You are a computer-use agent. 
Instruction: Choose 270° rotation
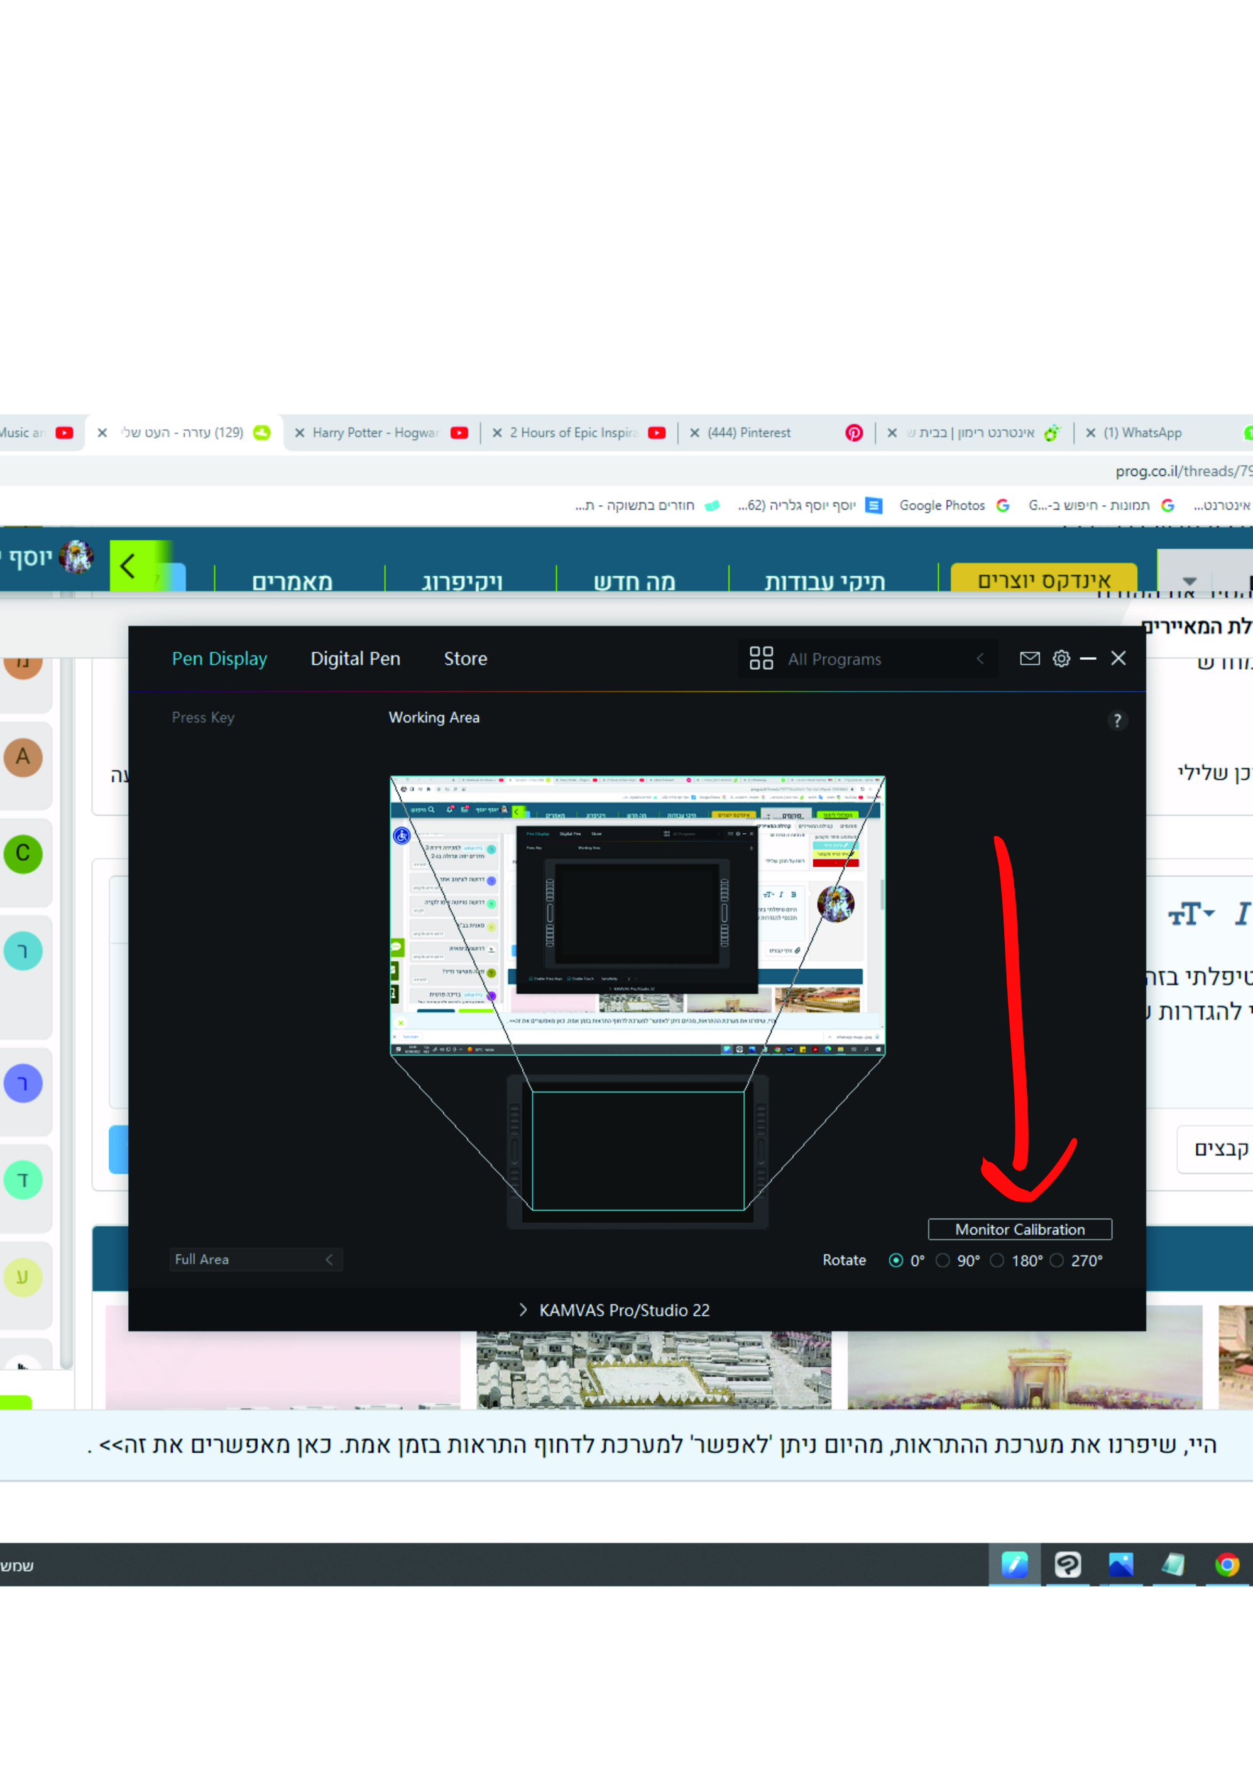(x=1057, y=1261)
